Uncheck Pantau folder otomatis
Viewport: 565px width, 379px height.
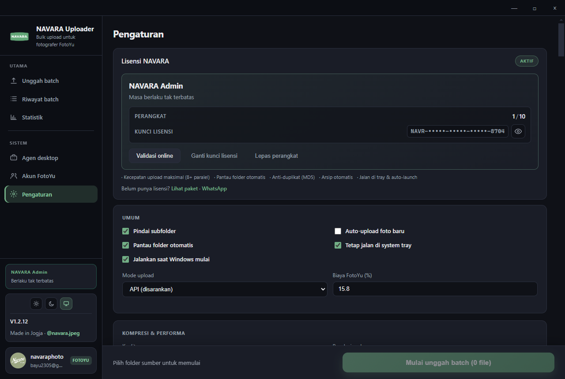[x=126, y=245]
